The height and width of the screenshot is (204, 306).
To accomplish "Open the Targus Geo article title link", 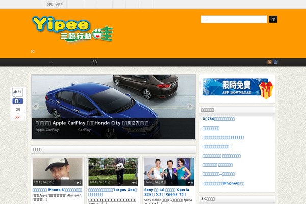I will pyautogui.click(x=112, y=192).
